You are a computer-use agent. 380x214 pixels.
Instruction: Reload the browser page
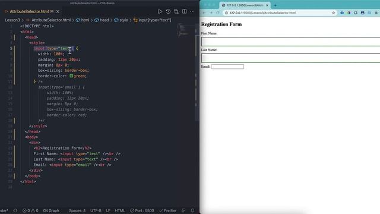pos(218,13)
